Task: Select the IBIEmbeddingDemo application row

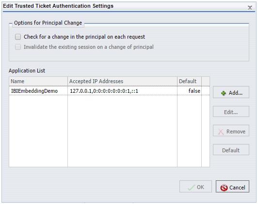Action: tap(109, 91)
